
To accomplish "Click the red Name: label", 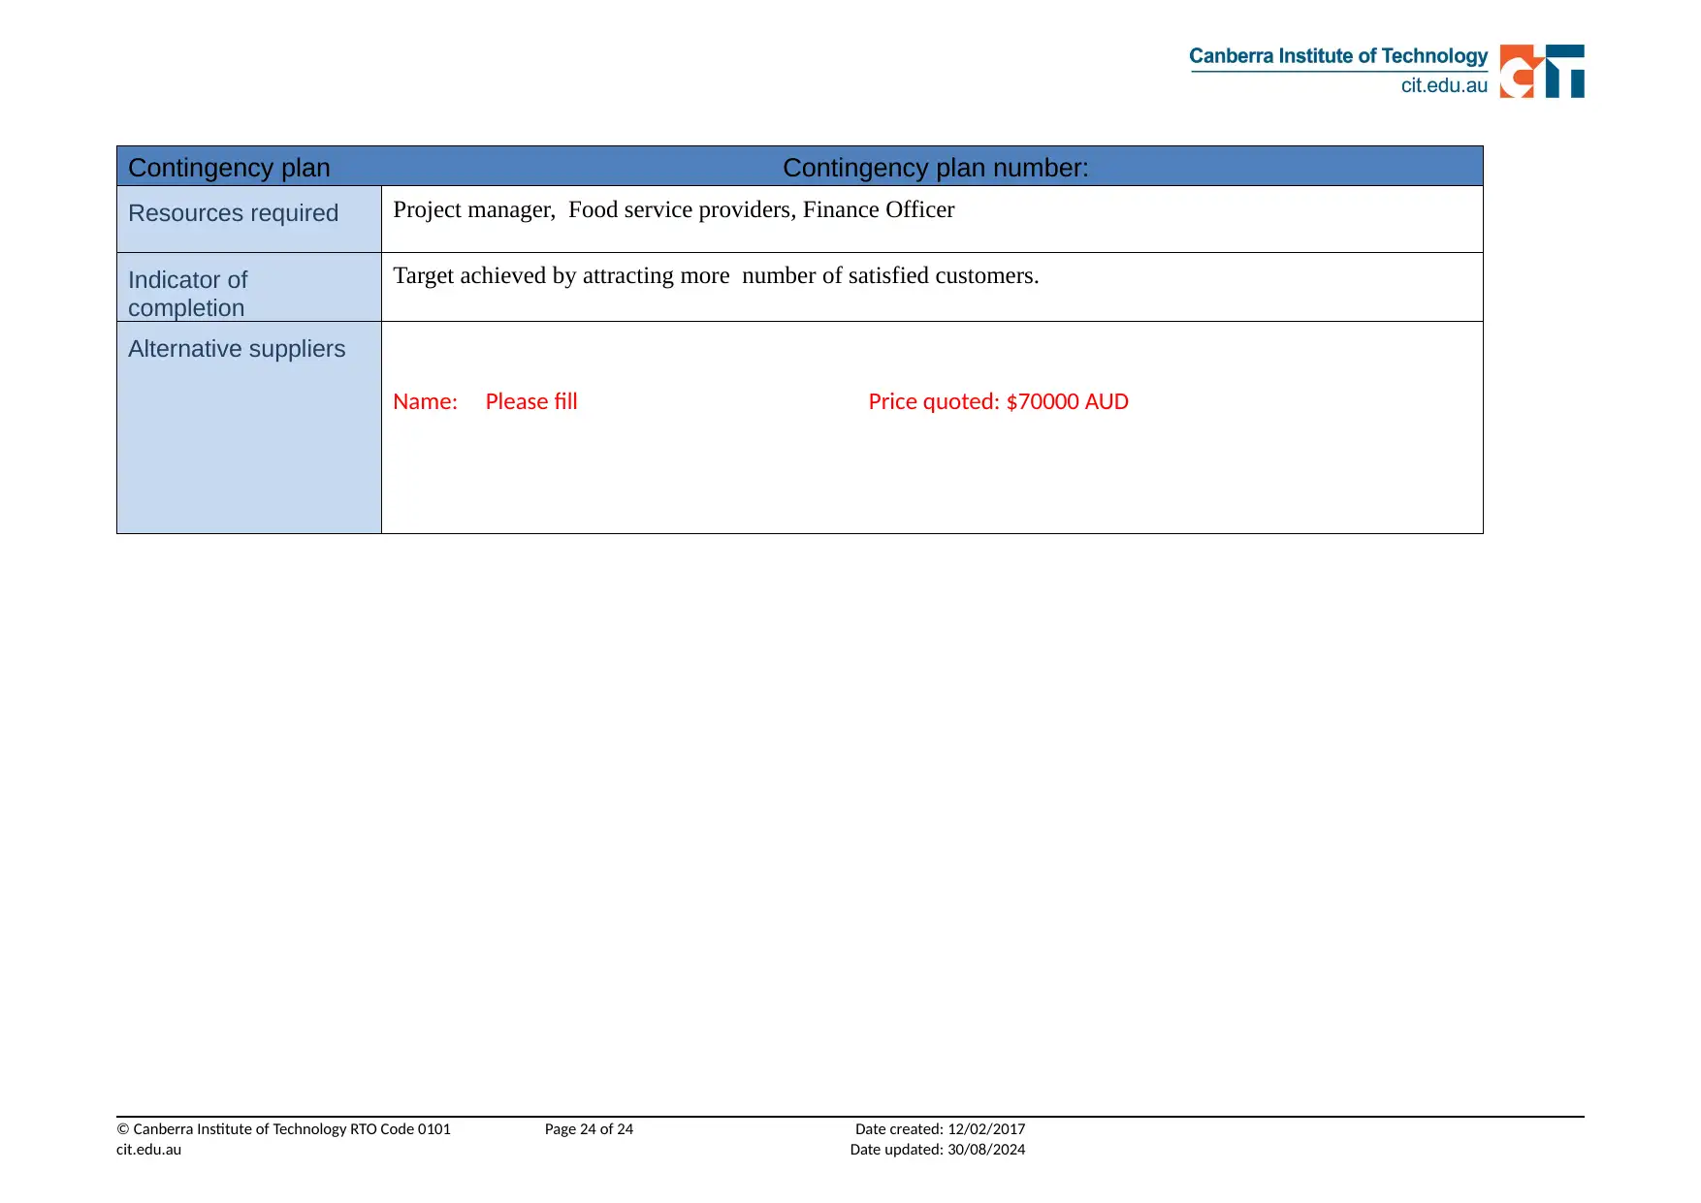I will 425,401.
